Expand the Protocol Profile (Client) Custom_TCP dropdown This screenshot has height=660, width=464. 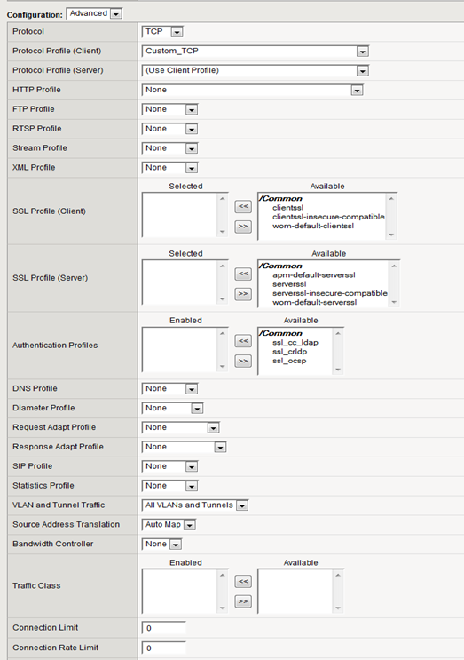256,51
